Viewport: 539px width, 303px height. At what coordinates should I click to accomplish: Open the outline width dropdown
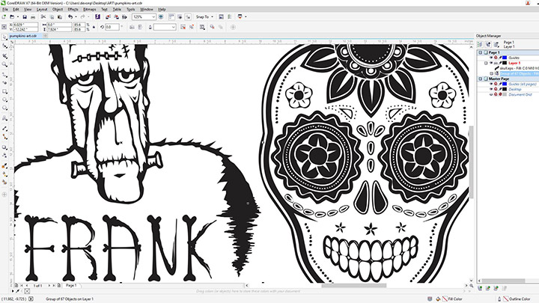173,27
